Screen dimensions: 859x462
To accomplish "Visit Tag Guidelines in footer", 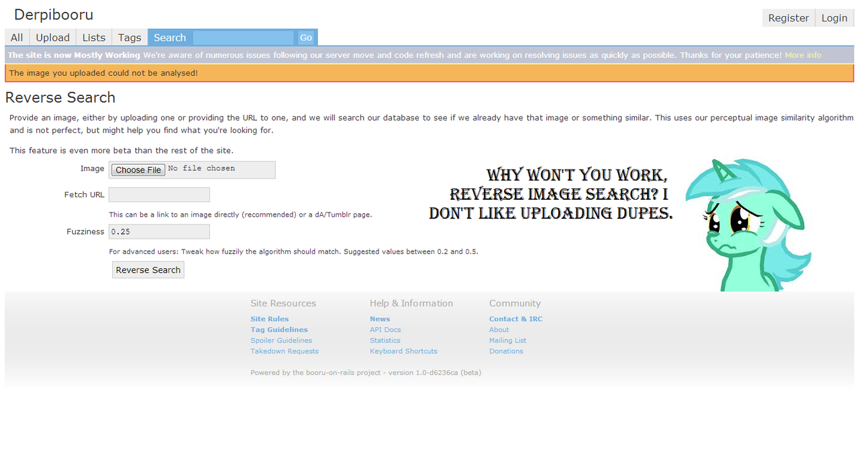I will pyautogui.click(x=279, y=330).
